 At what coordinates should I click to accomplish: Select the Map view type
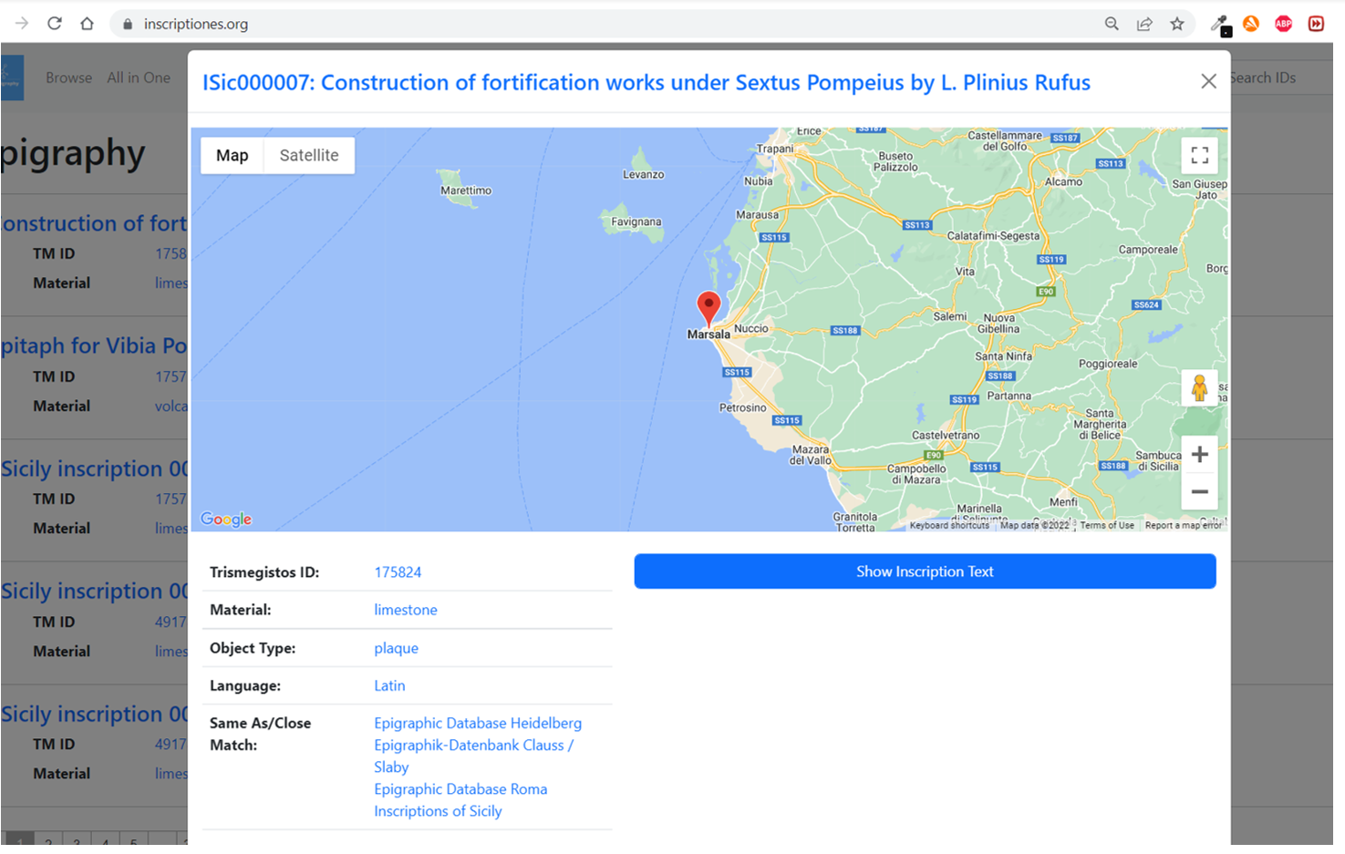point(232,156)
